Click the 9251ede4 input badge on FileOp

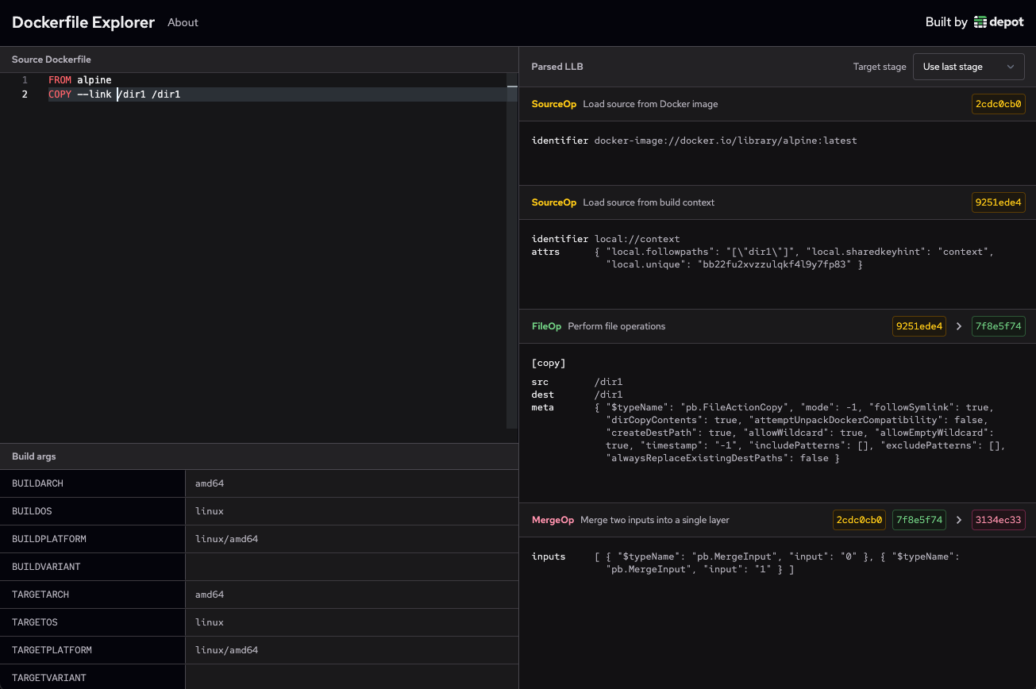(919, 325)
